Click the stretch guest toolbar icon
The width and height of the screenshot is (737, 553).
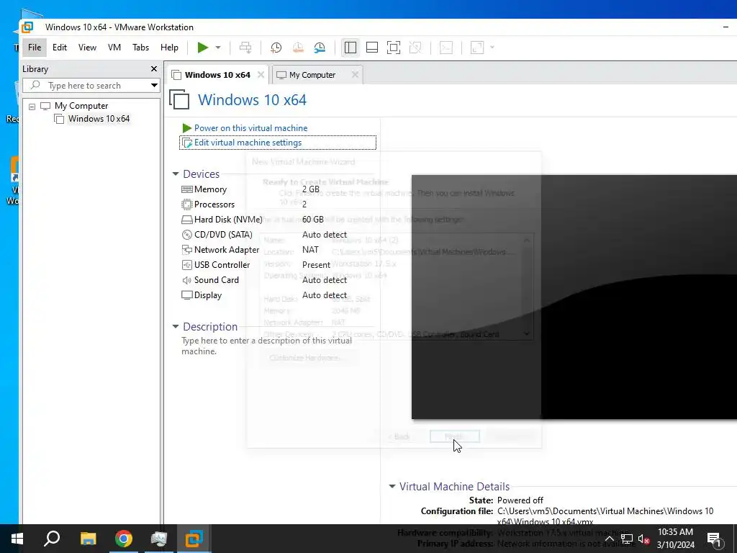tap(477, 48)
